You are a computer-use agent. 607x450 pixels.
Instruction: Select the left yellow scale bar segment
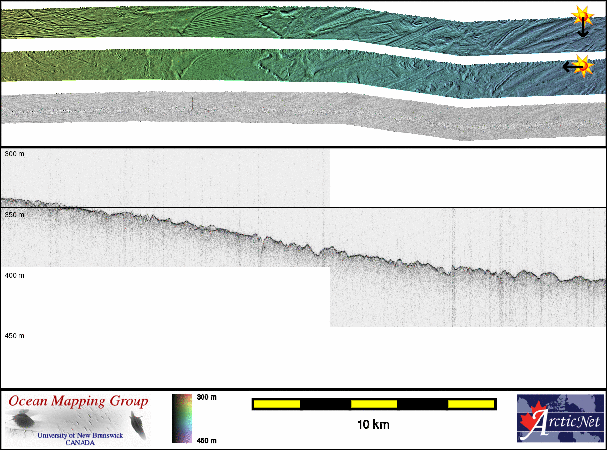point(277,404)
